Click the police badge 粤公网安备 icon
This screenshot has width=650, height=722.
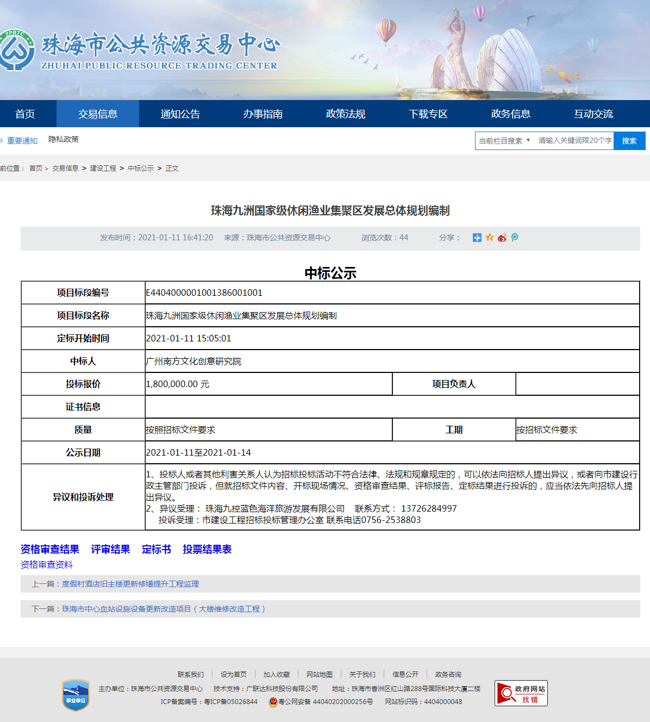point(273,702)
